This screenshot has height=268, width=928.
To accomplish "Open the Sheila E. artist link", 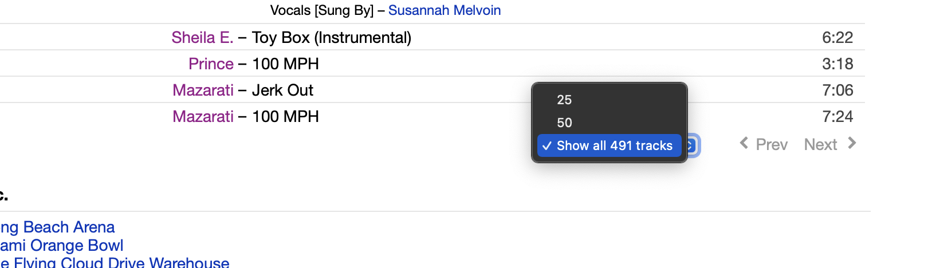I will pyautogui.click(x=202, y=38).
